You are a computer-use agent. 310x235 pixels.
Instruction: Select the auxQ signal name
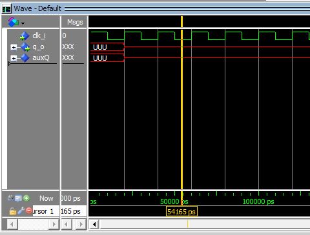pos(41,57)
